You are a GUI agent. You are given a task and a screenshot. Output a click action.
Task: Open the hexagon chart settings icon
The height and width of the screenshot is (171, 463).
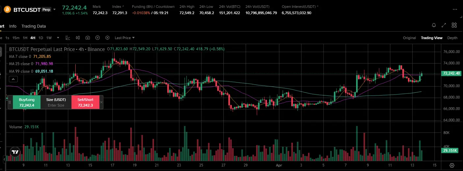click(108, 38)
